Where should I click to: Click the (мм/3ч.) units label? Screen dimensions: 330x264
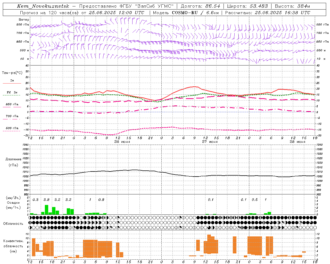point(13,198)
